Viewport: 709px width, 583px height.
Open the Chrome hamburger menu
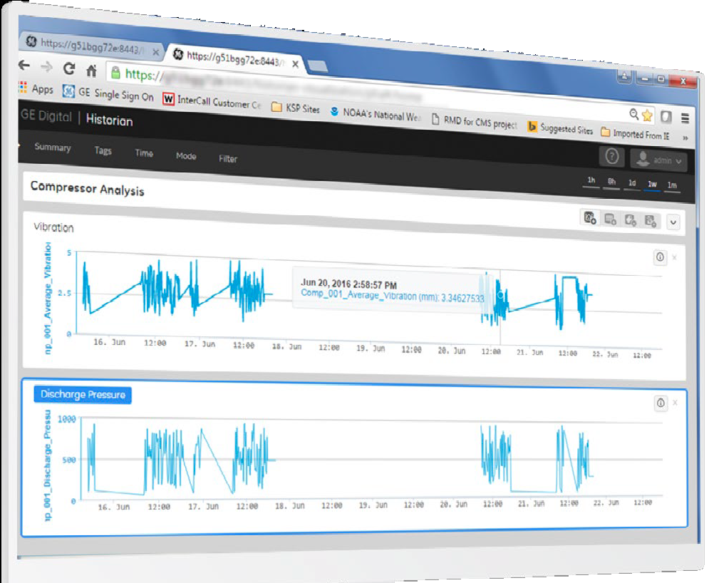pyautogui.click(x=685, y=118)
